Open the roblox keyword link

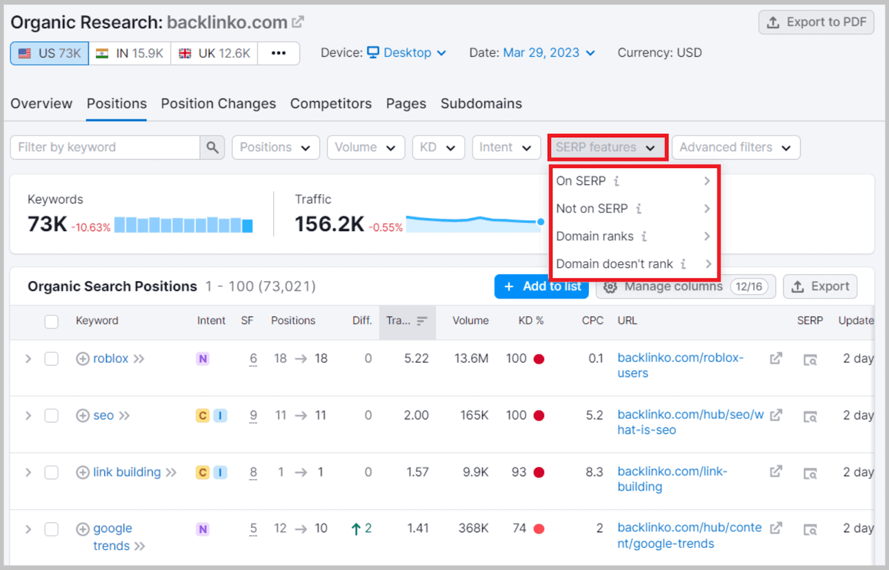click(x=111, y=359)
